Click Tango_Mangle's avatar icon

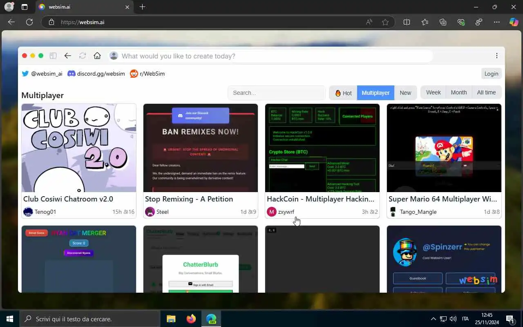coord(393,212)
